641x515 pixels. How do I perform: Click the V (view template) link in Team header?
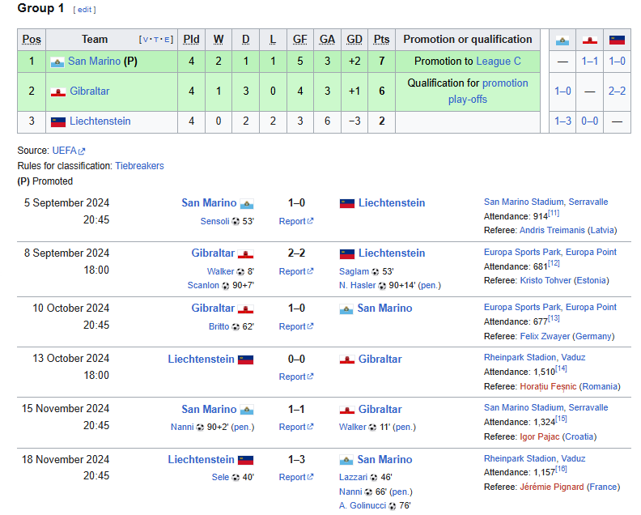[x=145, y=40]
